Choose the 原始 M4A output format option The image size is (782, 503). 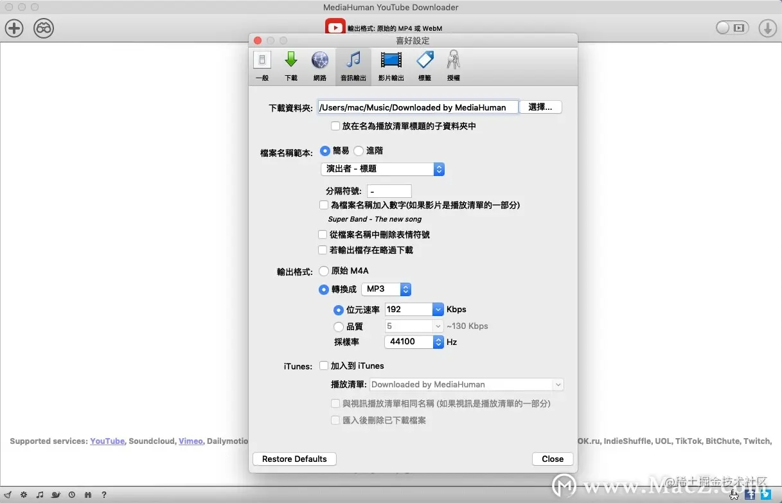click(324, 271)
